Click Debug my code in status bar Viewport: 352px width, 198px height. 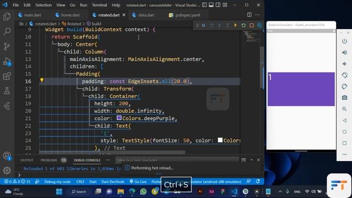(57, 182)
